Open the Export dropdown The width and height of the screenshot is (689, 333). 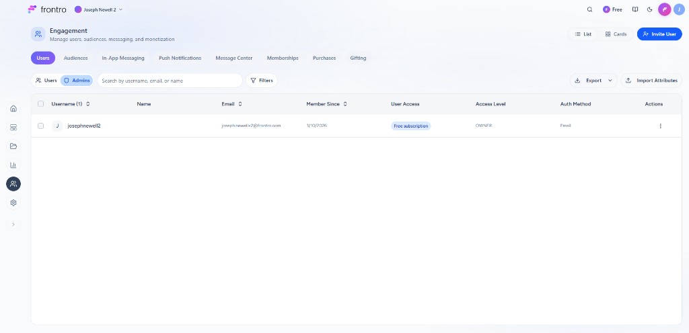point(593,81)
